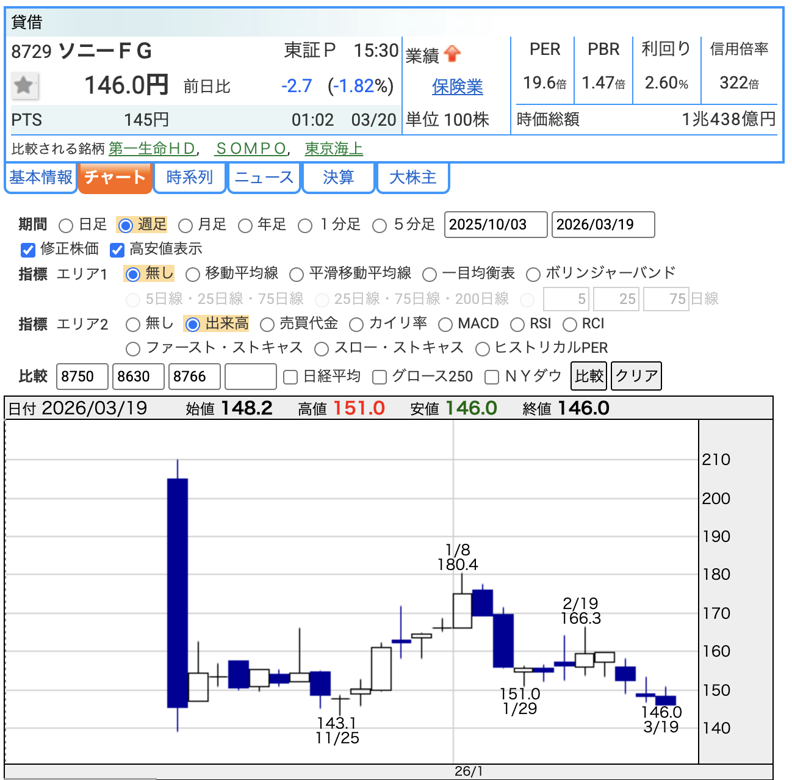792x780 pixels.
Task: Open the 大株主 tab
Action: (412, 178)
